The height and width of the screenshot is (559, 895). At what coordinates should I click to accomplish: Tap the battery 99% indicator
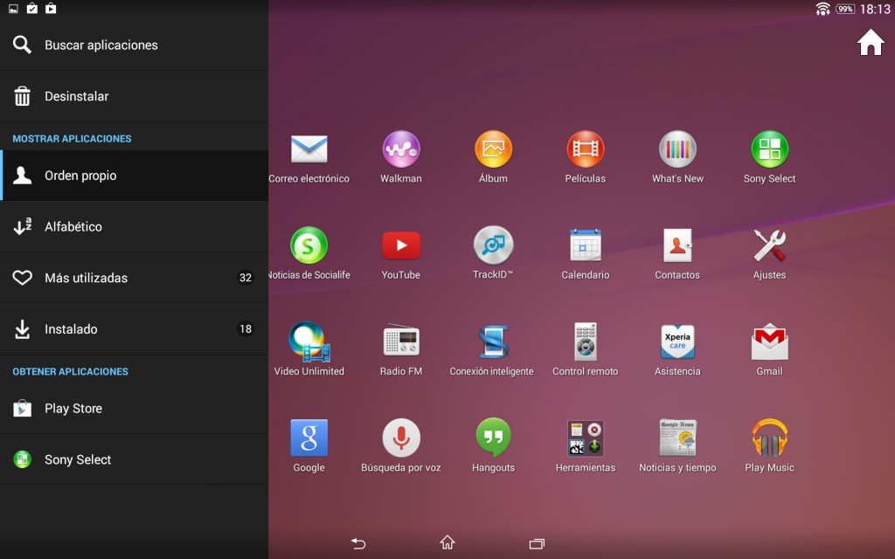click(x=845, y=9)
